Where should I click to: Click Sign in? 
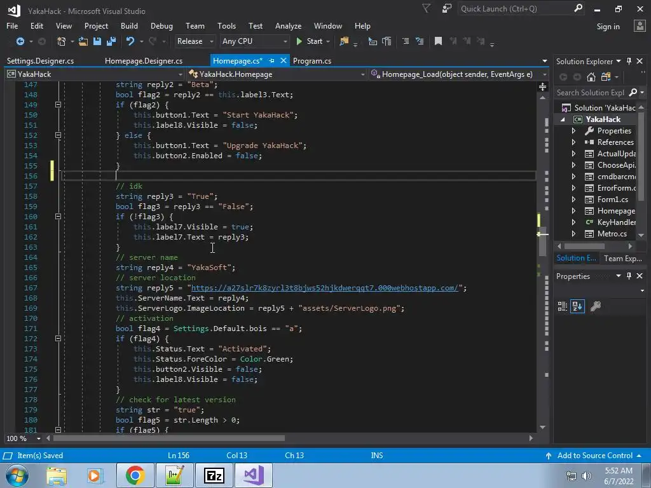coord(608,26)
